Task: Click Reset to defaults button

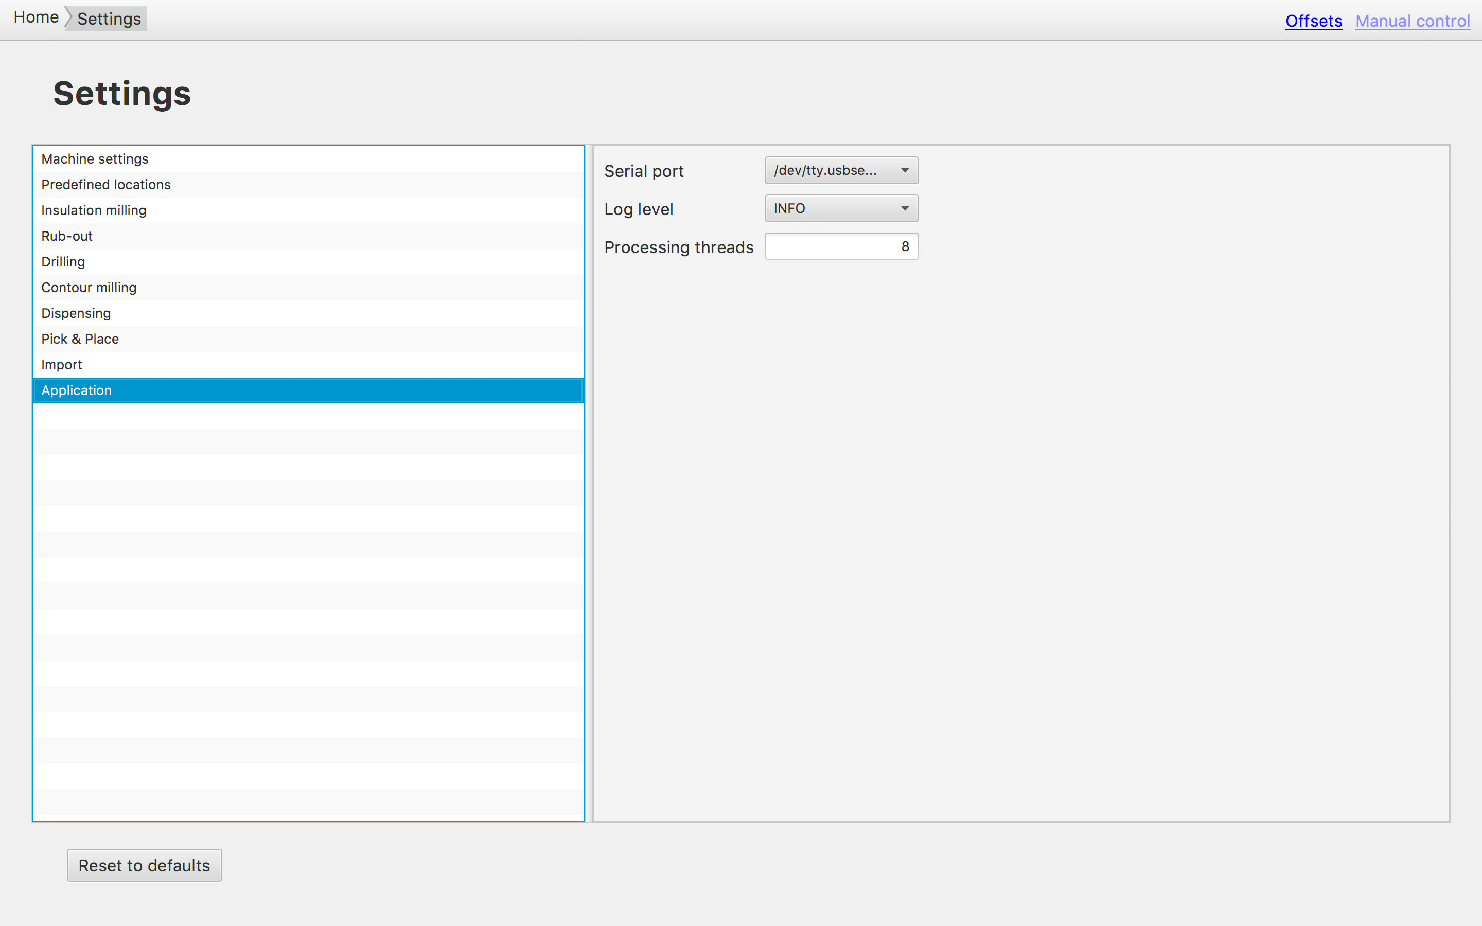Action: [x=145, y=865]
